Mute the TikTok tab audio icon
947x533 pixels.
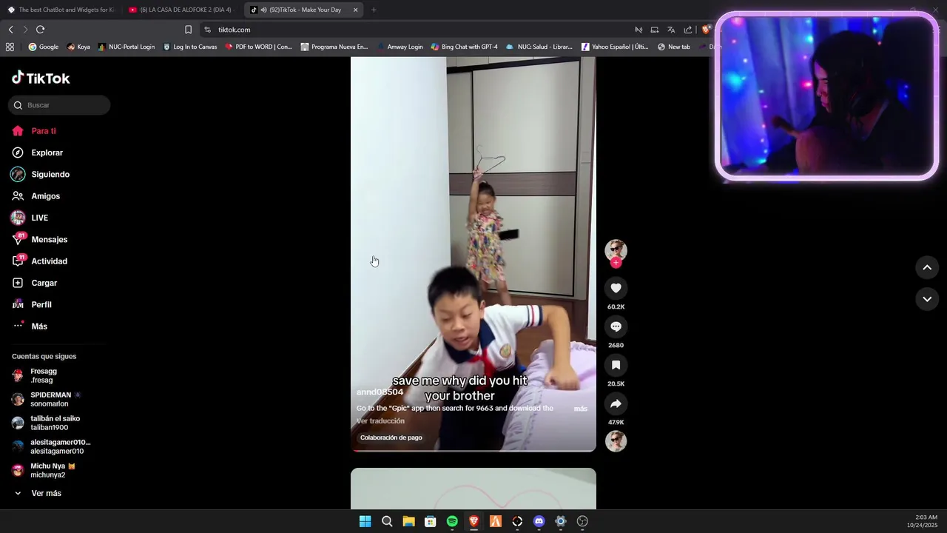tap(264, 10)
